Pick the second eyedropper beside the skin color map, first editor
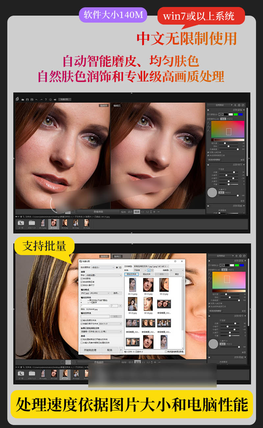 click(209, 126)
